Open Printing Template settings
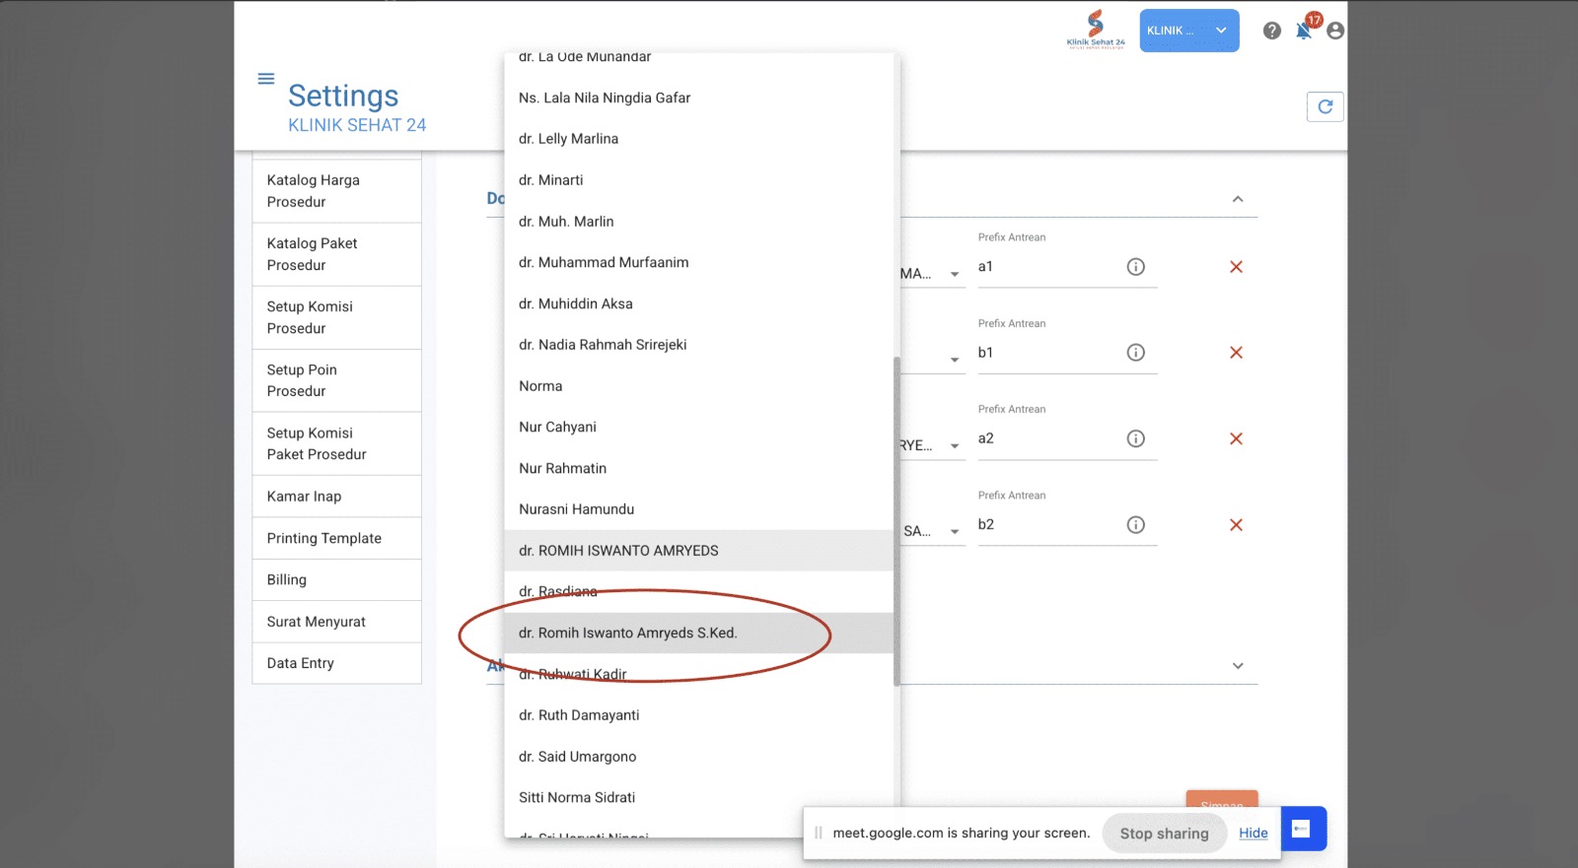Image resolution: width=1578 pixels, height=868 pixels. 323,538
